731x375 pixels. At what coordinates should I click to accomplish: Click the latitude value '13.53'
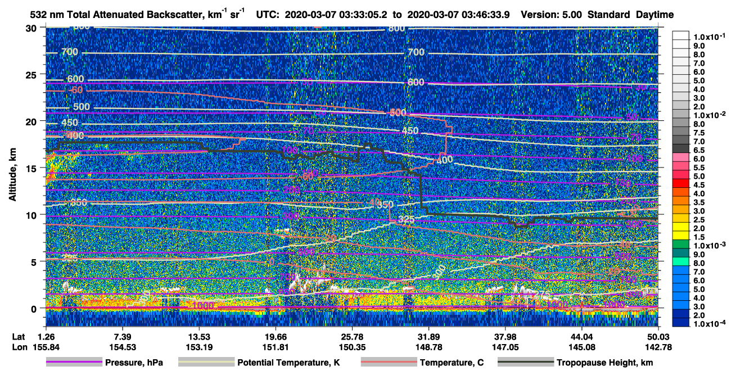pos(198,336)
